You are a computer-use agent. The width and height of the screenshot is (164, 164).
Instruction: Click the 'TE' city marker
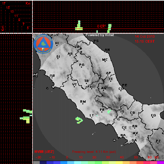pyautogui.click(x=111, y=79)
